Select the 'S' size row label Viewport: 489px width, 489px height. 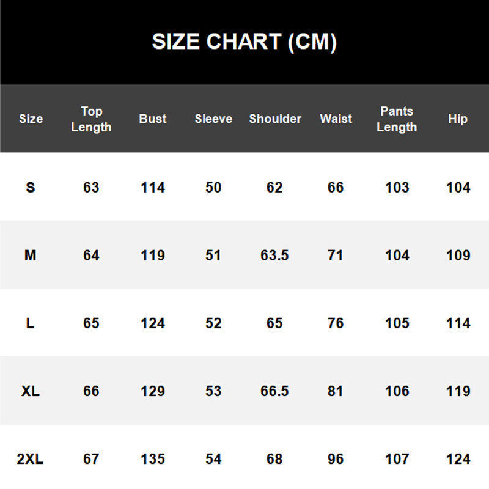click(x=31, y=187)
